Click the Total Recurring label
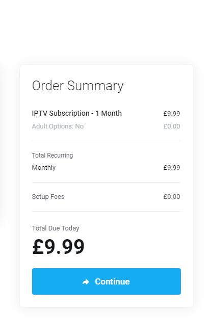214x336 pixels. [52, 155]
